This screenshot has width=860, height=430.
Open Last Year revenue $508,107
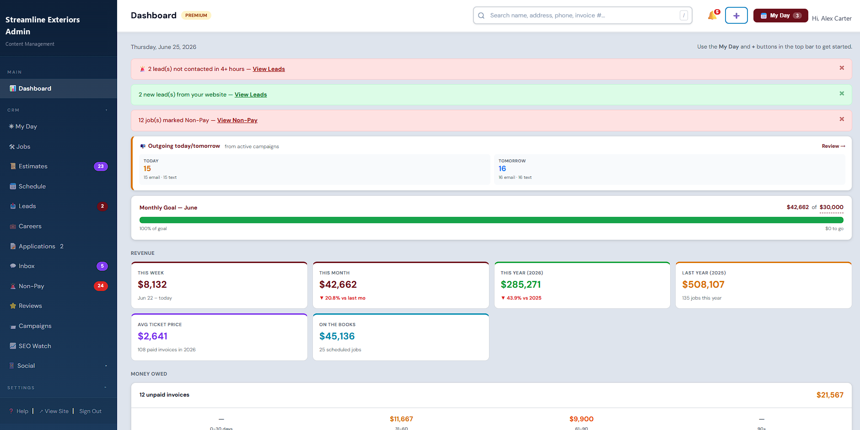pos(763,285)
